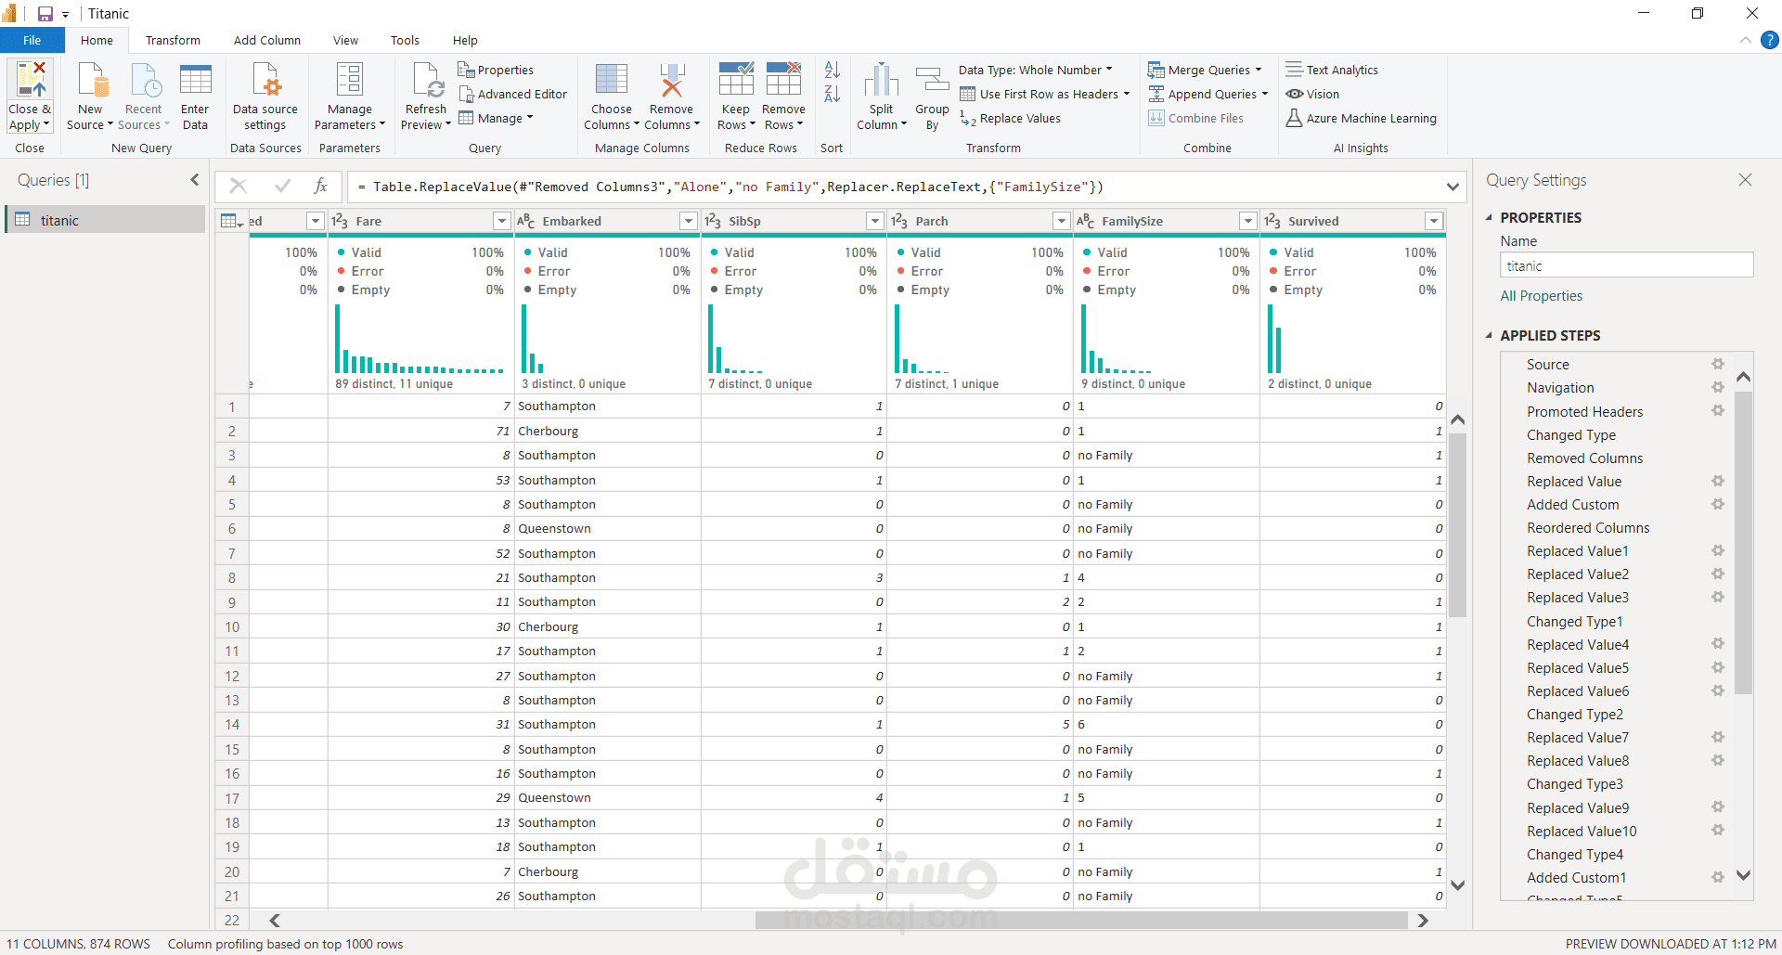Click the Remove Columns icon

tap(672, 80)
